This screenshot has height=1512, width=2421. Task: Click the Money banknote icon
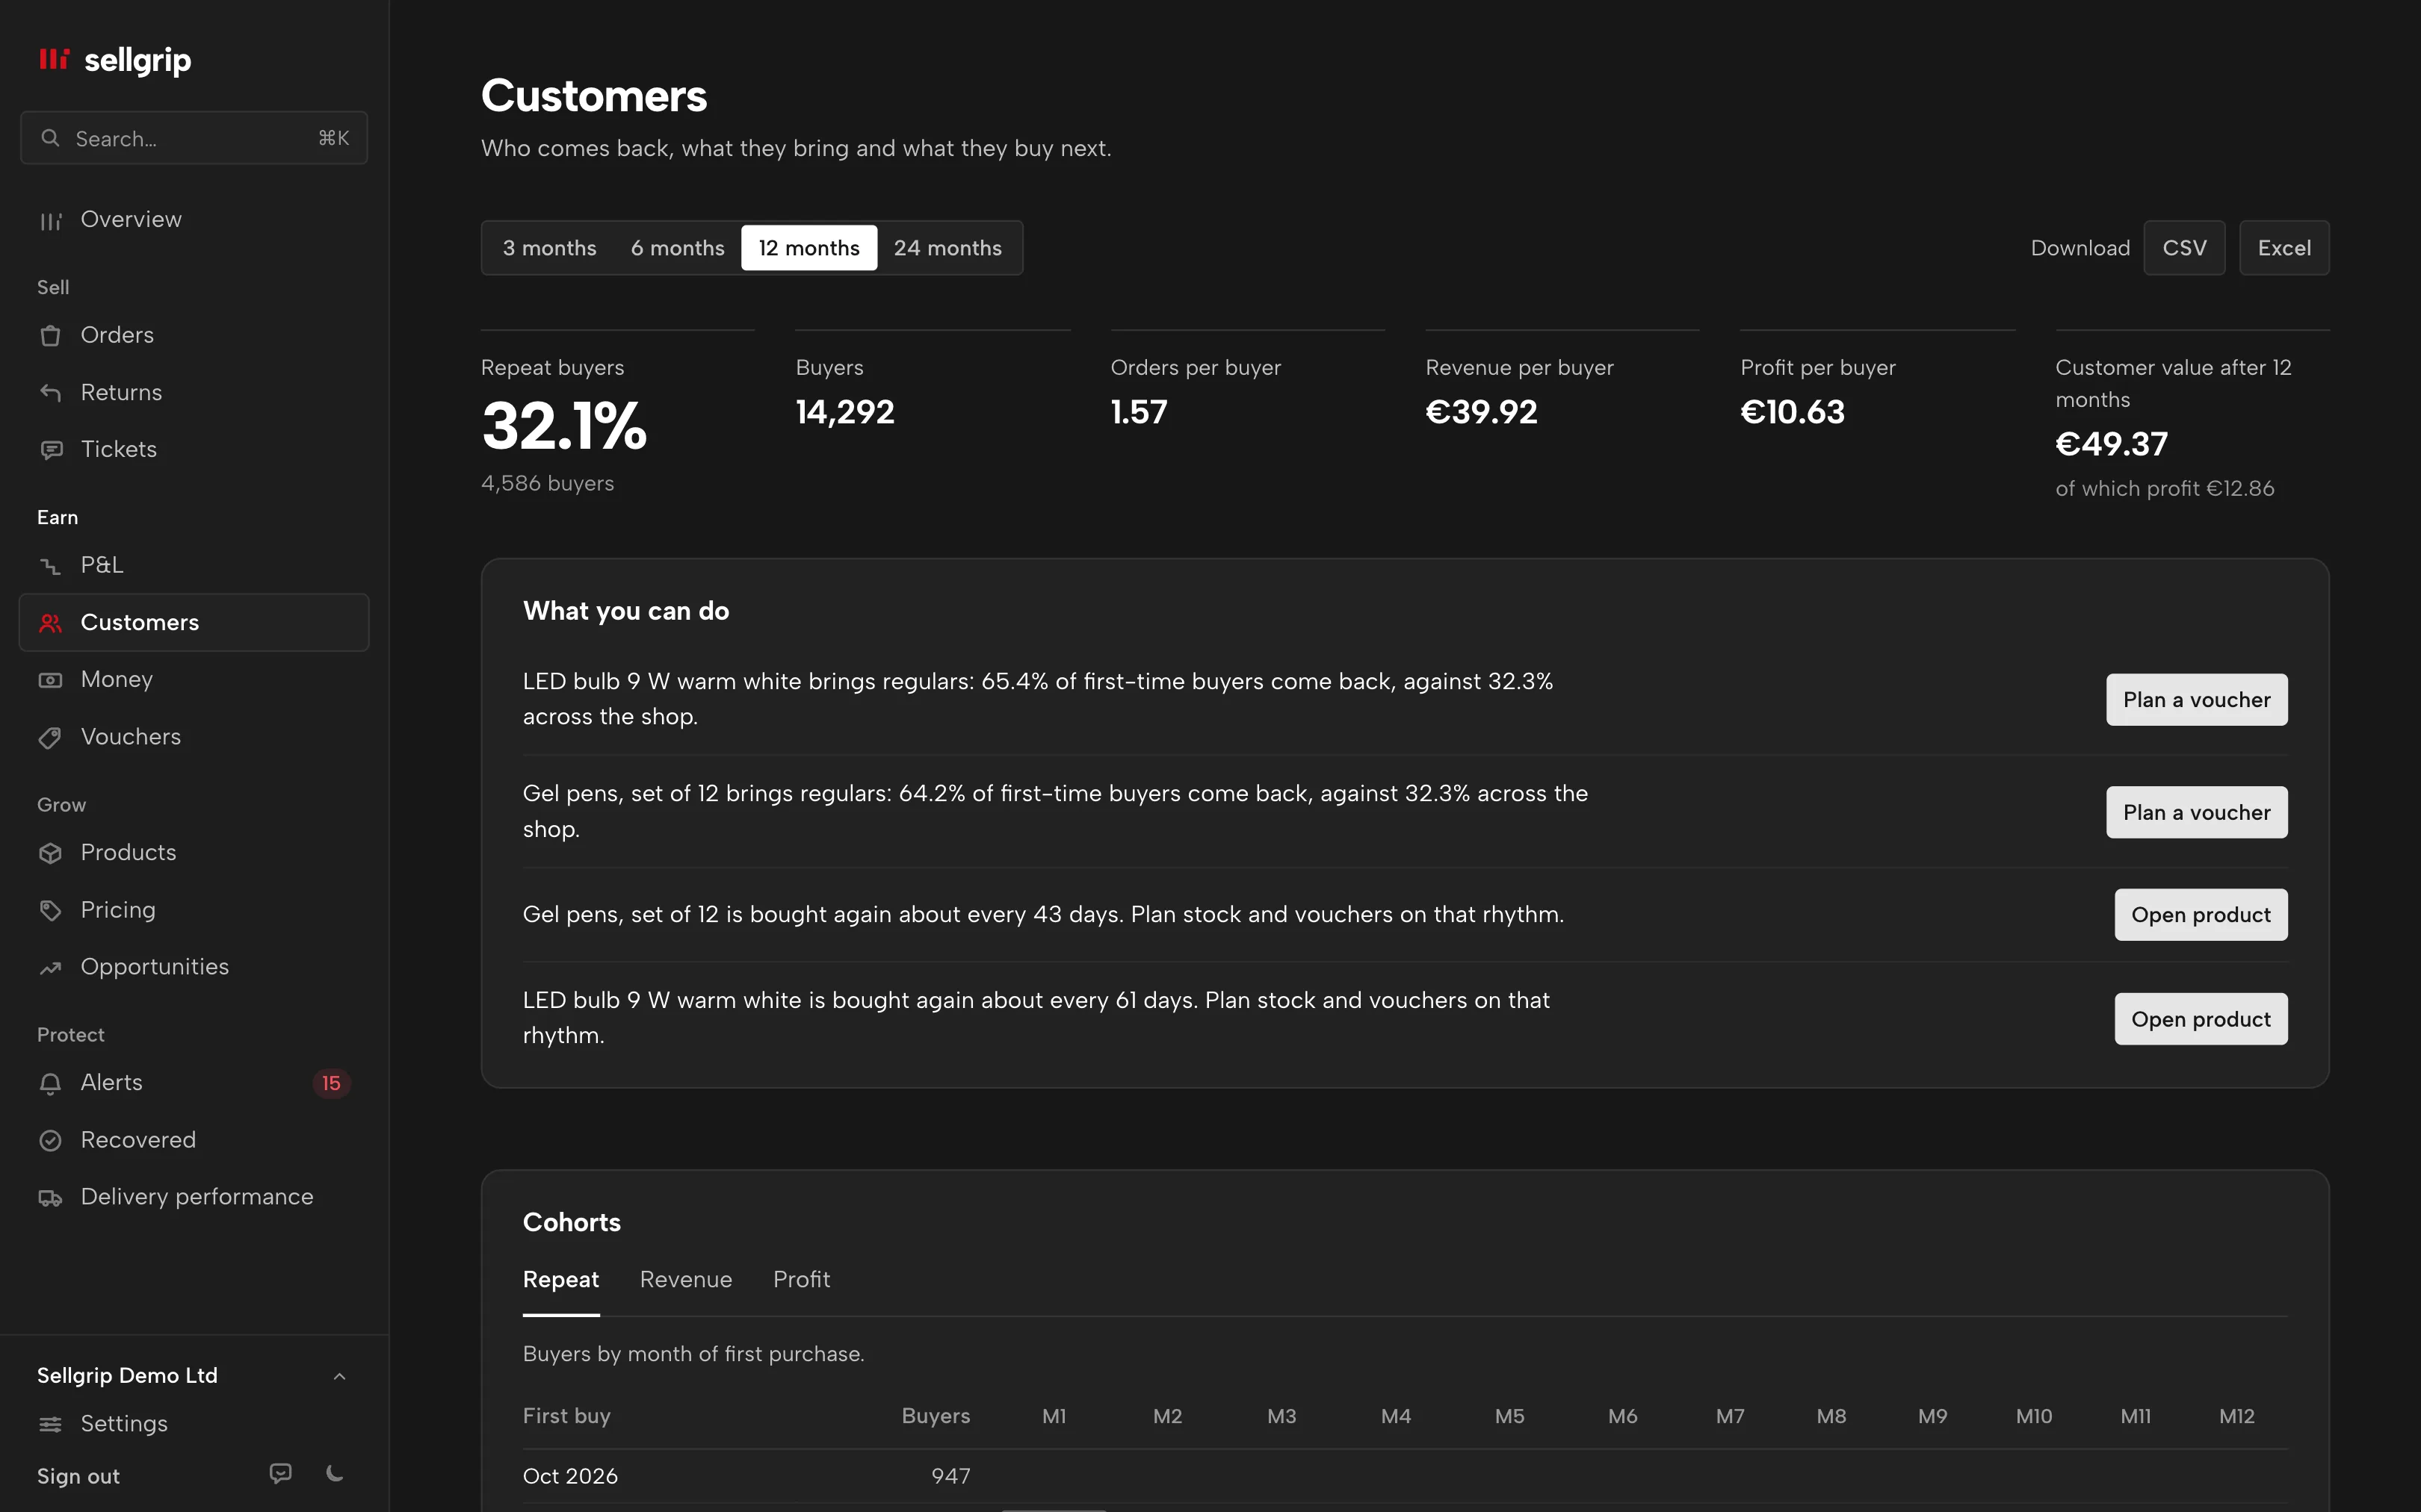[x=50, y=680]
